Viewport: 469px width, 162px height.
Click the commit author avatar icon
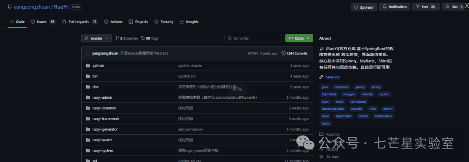click(87, 53)
